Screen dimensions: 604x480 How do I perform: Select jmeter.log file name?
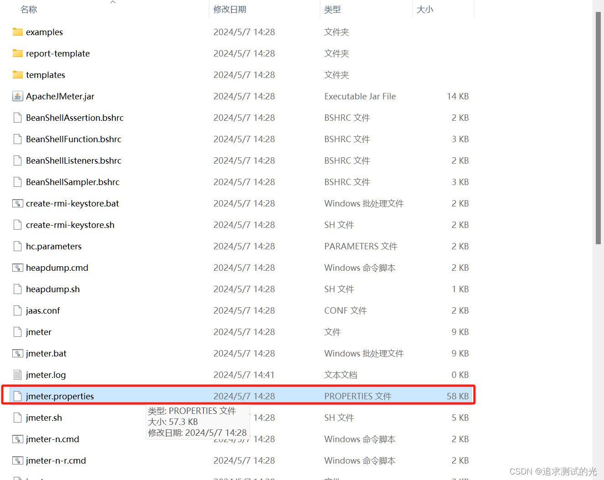point(46,375)
